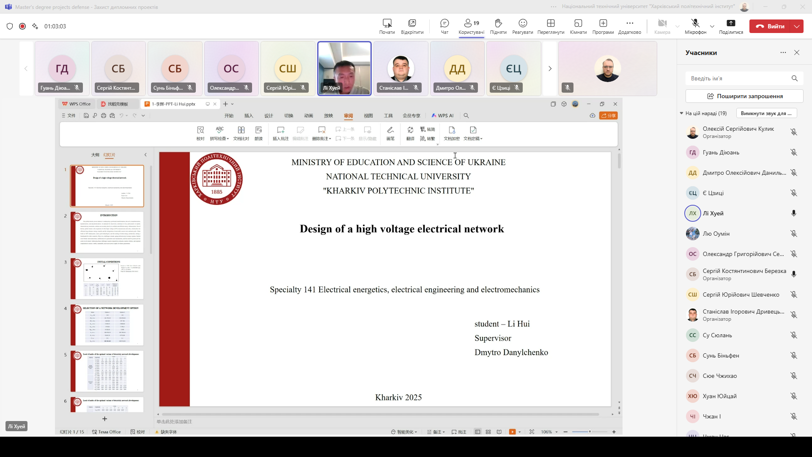Show next participants with right chevron
This screenshot has height=457, width=812.
[550, 69]
